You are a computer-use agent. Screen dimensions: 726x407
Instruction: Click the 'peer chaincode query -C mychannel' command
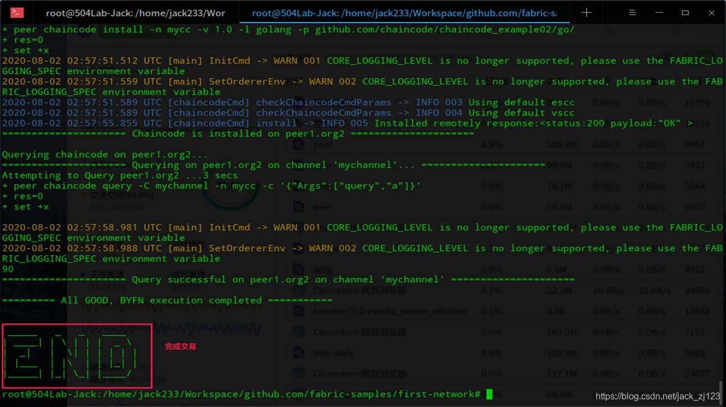coord(211,186)
